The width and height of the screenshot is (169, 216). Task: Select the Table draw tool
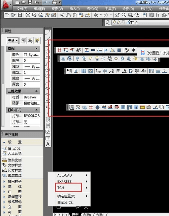[x=48, y=138]
